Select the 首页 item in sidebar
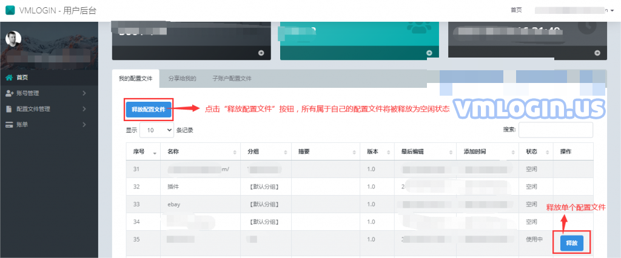The width and height of the screenshot is (621, 258). [x=49, y=78]
